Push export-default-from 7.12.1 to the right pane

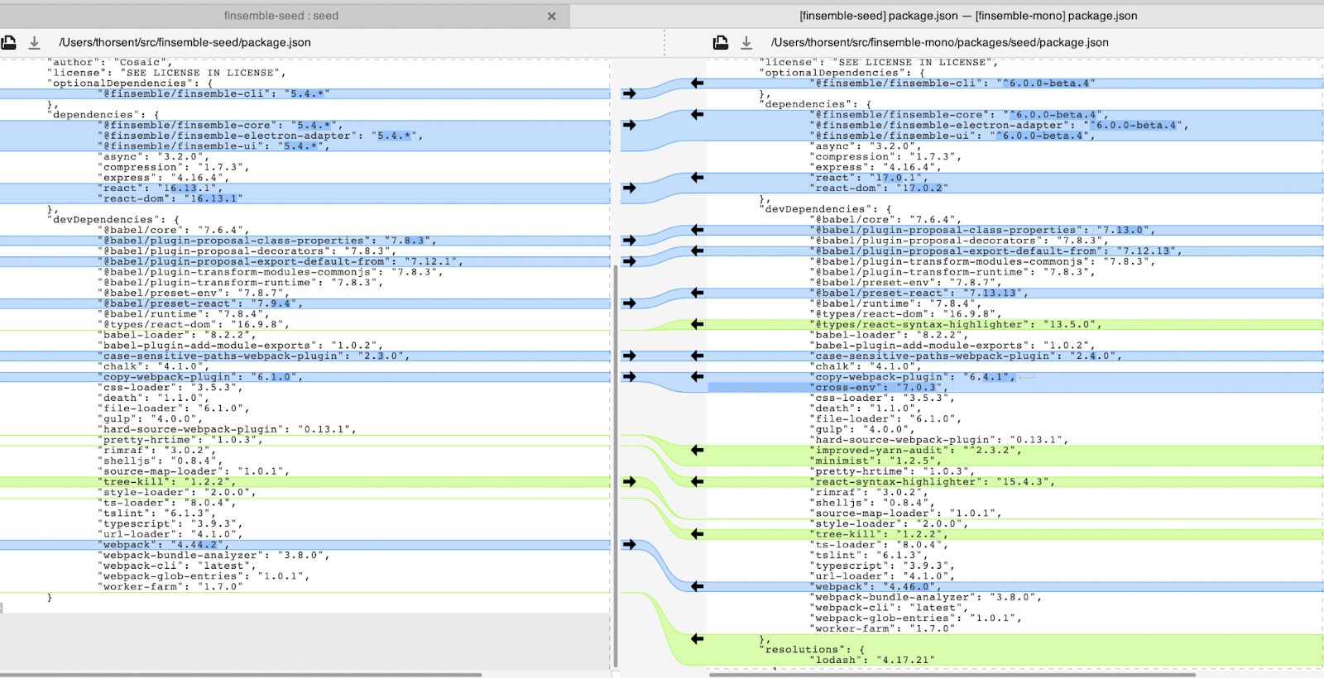point(629,261)
